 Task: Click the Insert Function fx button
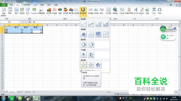click(x=30, y=22)
